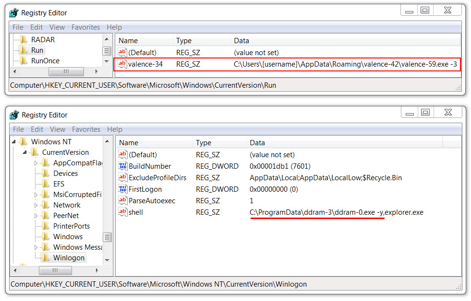This screenshot has width=471, height=301.
Task: Expand the Windows Messaging key
Action: coord(36,247)
